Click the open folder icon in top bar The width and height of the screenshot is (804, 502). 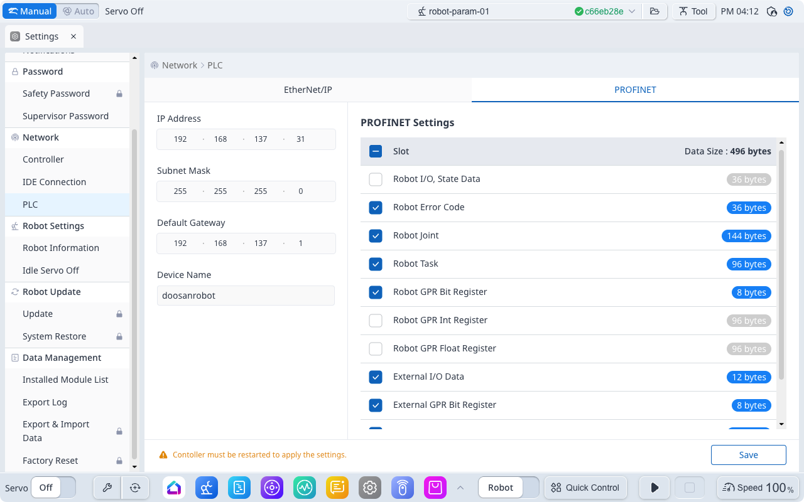655,11
